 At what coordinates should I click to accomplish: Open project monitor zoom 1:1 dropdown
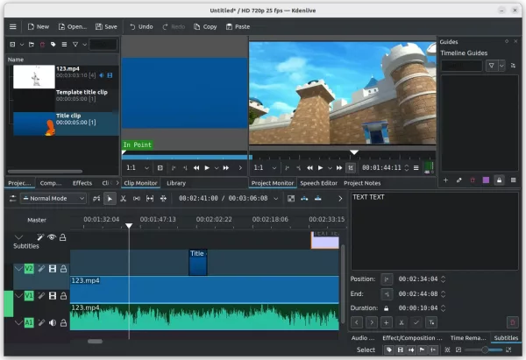coord(265,167)
